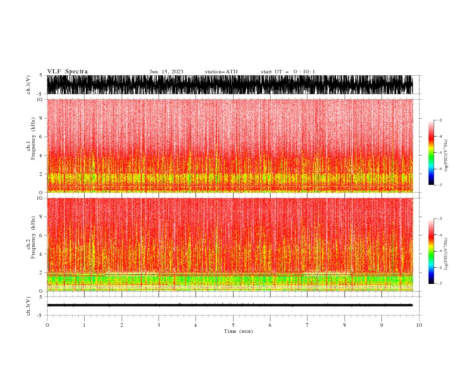Click the time axis tick label '10'
This screenshot has height=365, width=472.
tap(419, 325)
